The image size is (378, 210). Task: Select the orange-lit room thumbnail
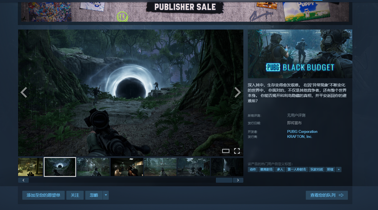click(x=127, y=167)
